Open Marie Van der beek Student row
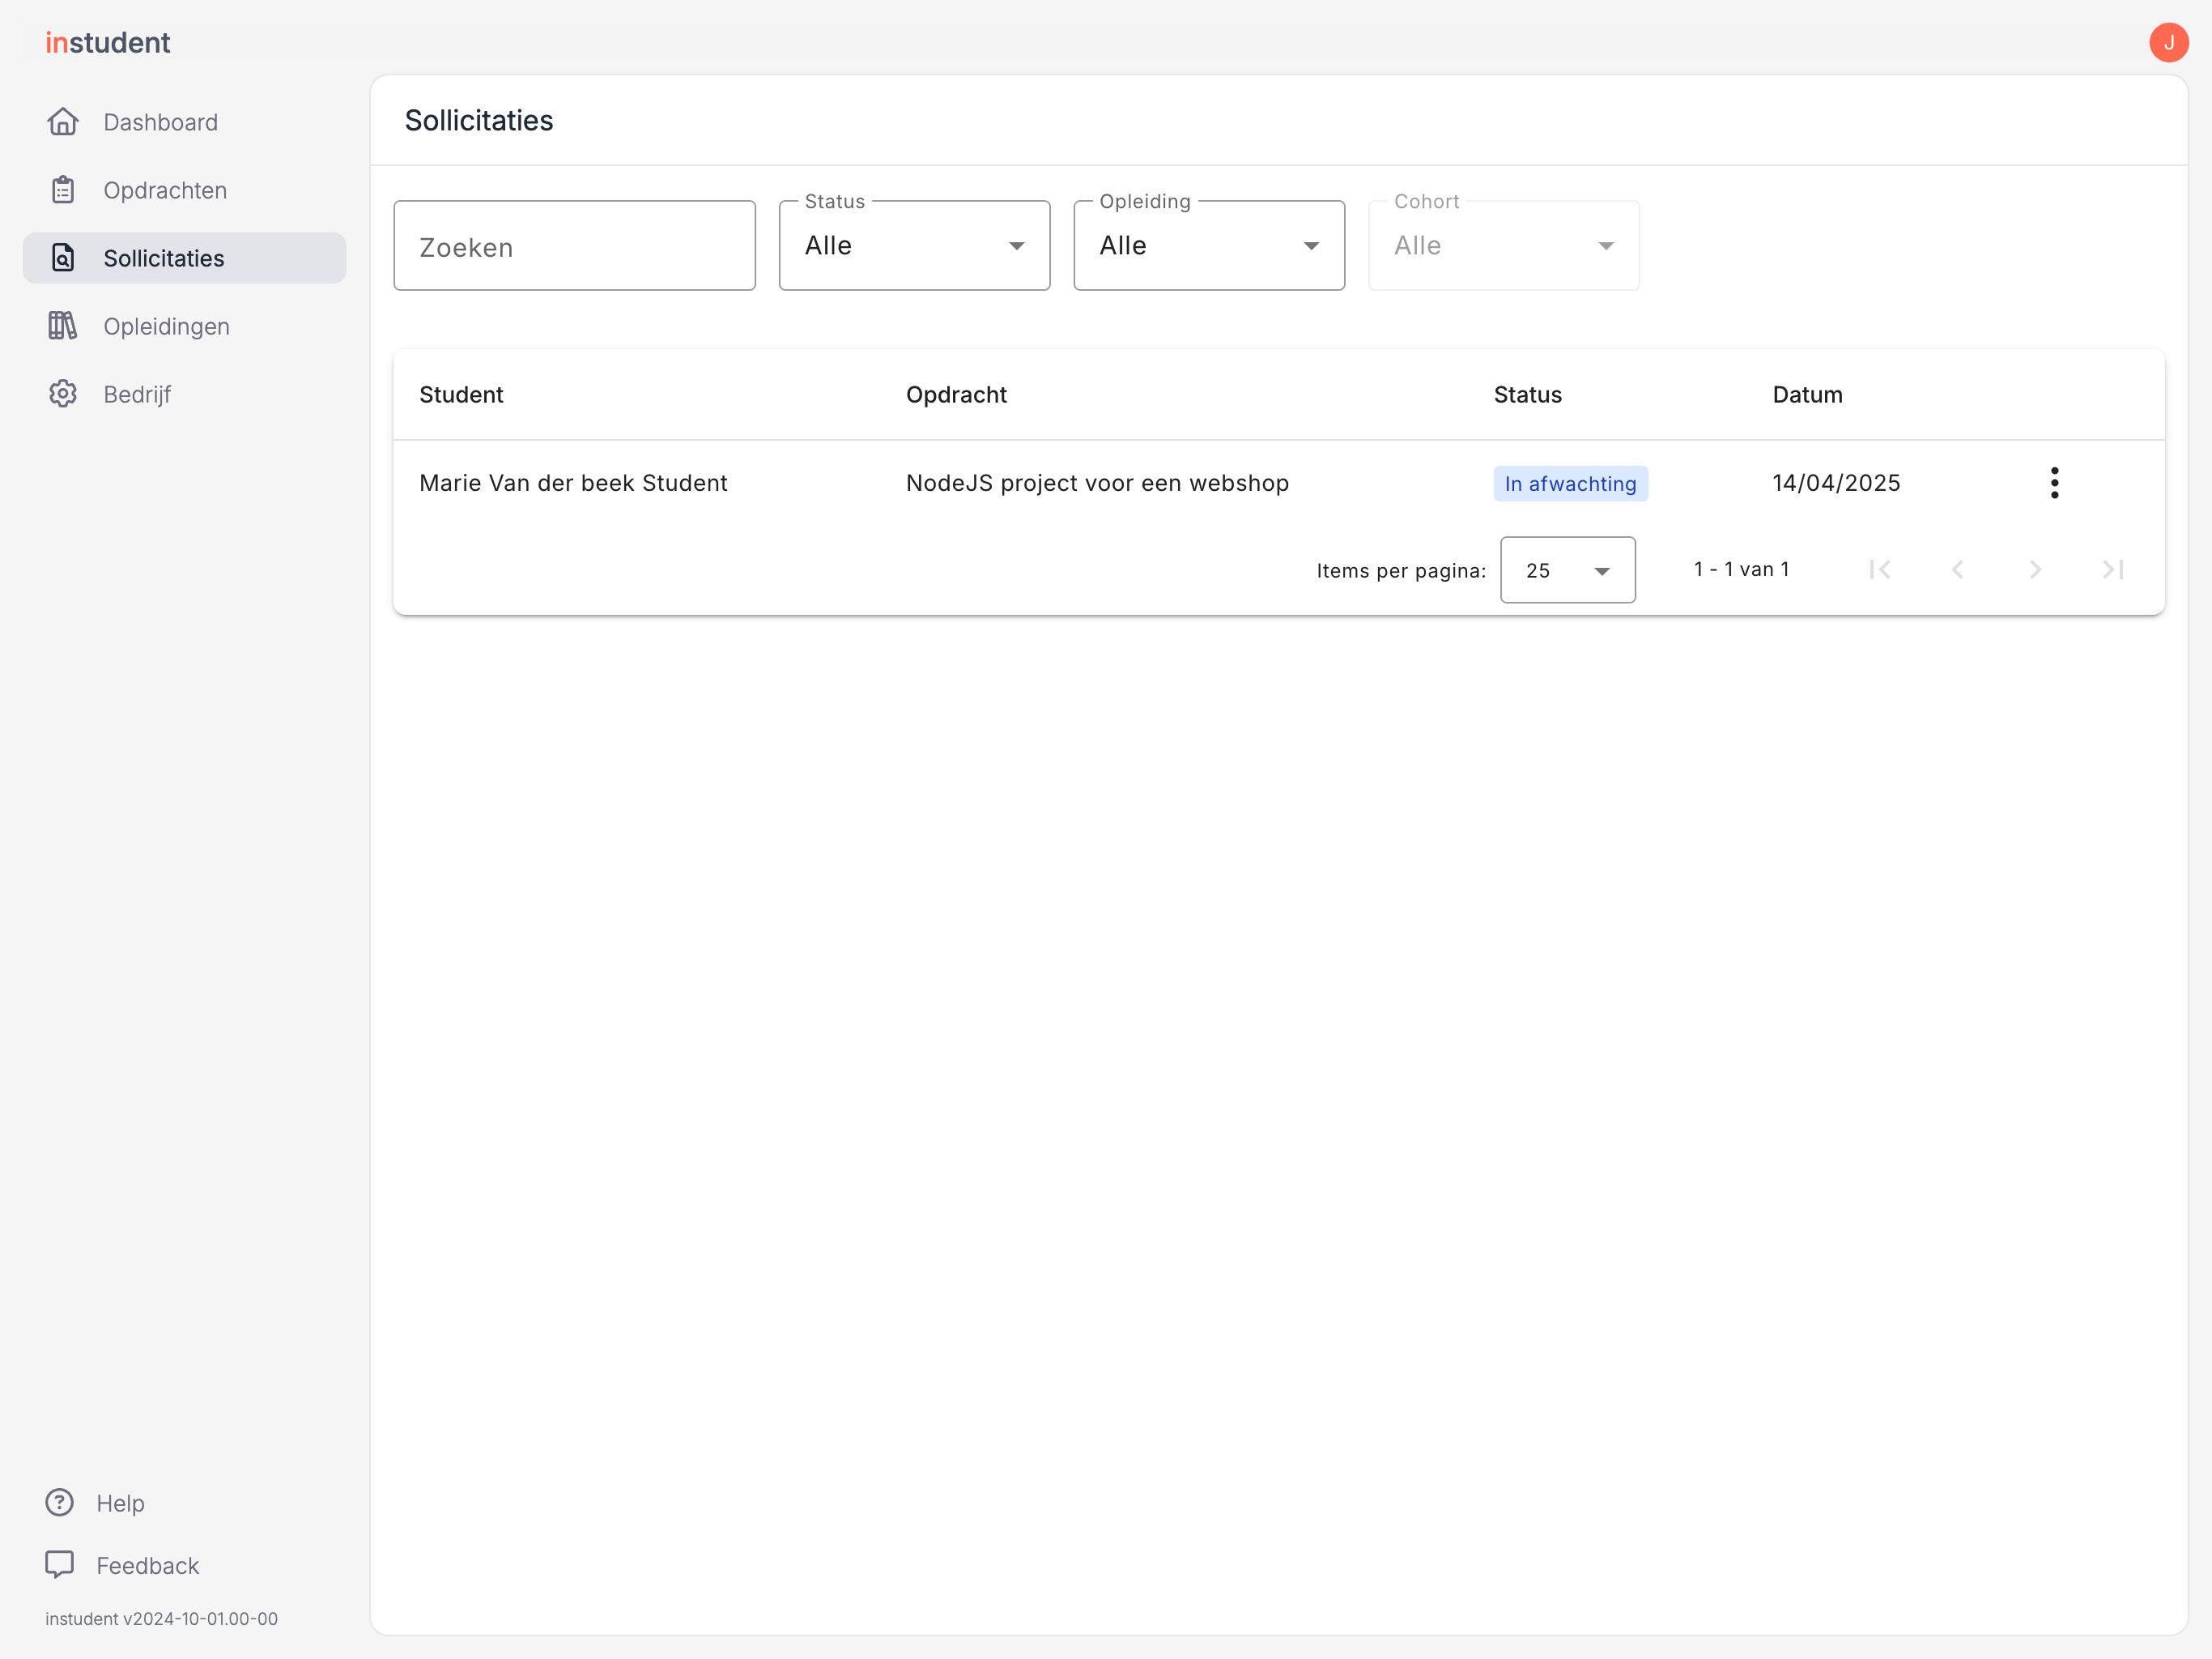The width and height of the screenshot is (2212, 1659). click(1278, 484)
